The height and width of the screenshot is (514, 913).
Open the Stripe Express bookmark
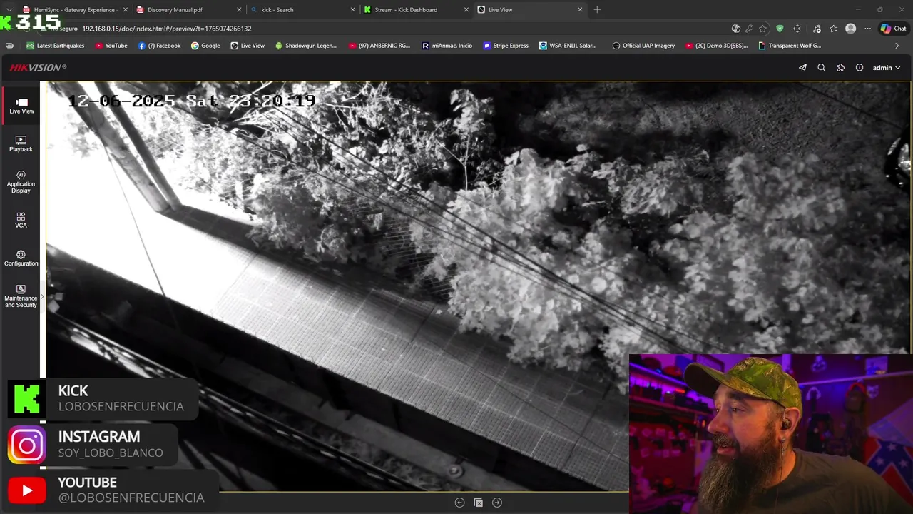(x=506, y=46)
